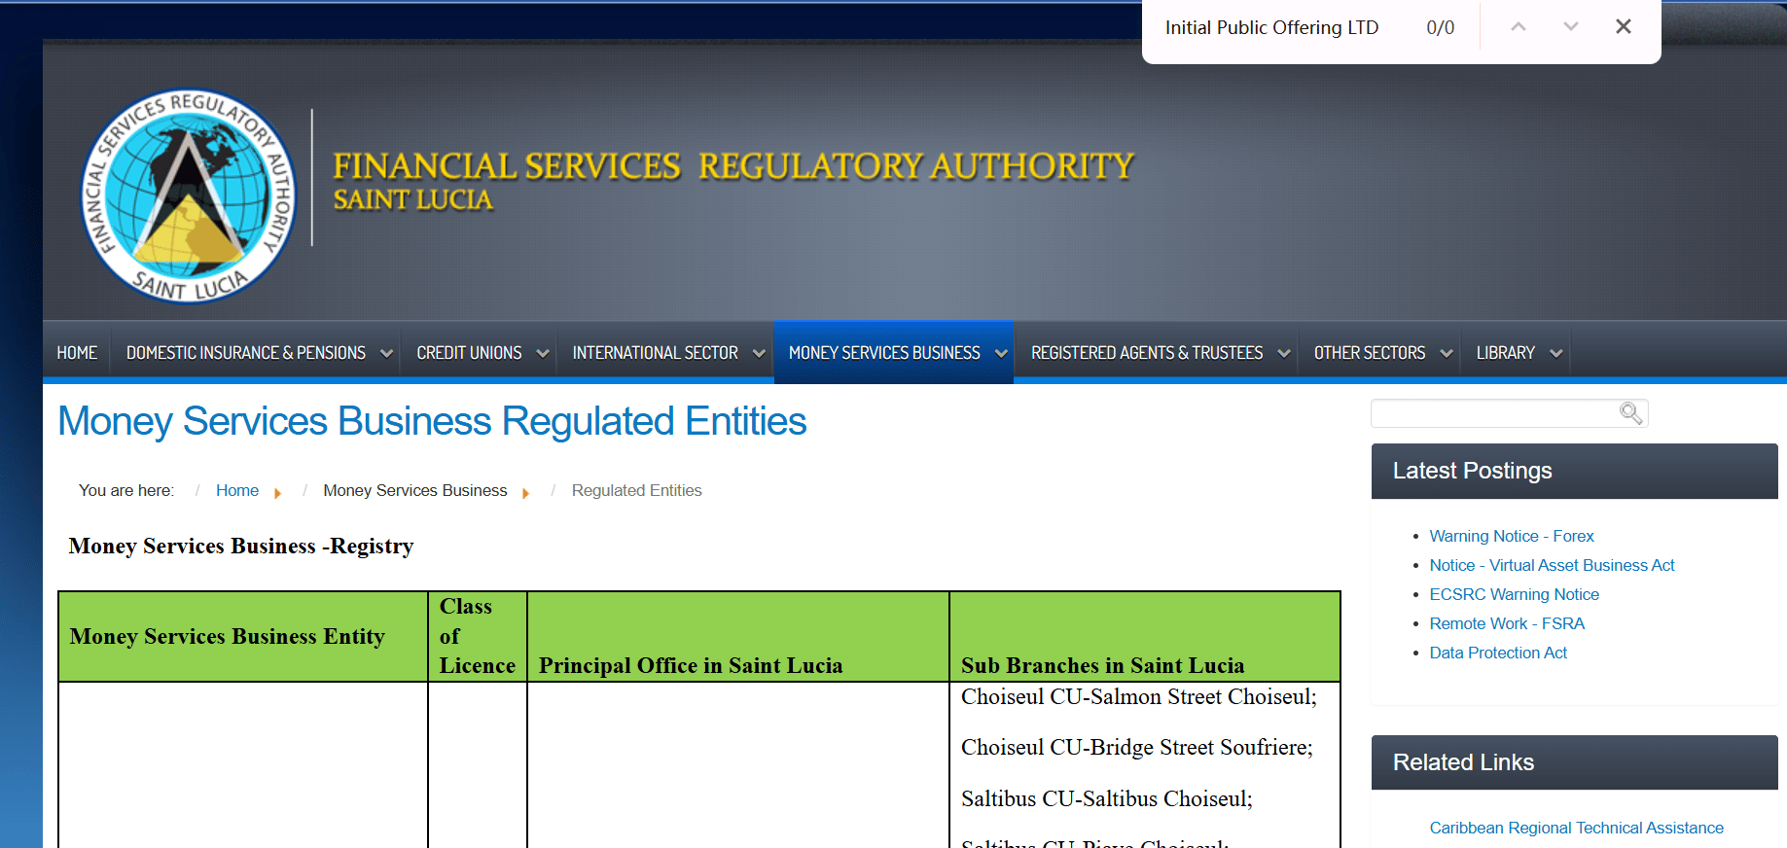Go to next find result

(1570, 27)
